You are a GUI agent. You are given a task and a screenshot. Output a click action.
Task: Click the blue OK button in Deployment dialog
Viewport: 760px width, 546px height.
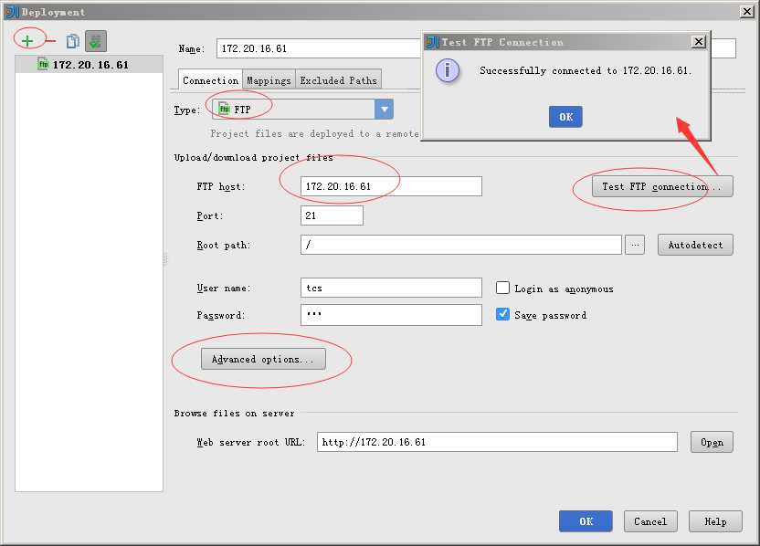coord(586,521)
